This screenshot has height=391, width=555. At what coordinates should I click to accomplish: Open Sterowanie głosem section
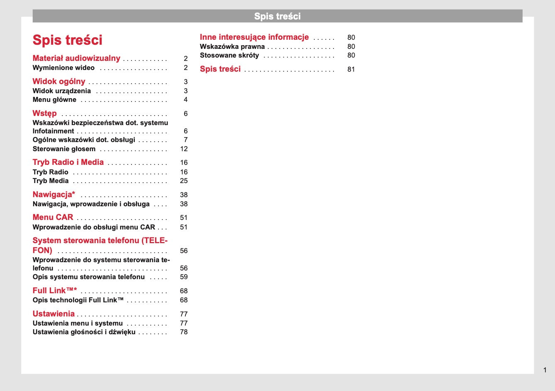pyautogui.click(x=64, y=149)
